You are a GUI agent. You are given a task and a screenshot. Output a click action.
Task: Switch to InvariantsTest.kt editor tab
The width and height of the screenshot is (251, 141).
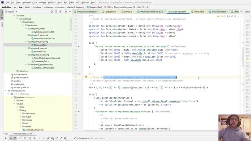(x=218, y=12)
